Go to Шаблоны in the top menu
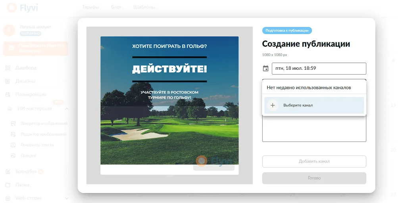398x203 pixels. [144, 7]
